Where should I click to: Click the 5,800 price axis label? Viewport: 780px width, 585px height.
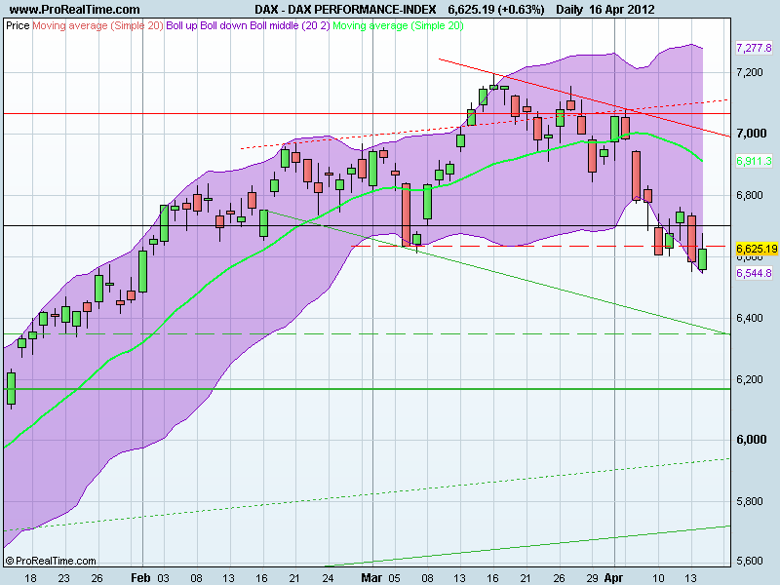tap(750, 501)
